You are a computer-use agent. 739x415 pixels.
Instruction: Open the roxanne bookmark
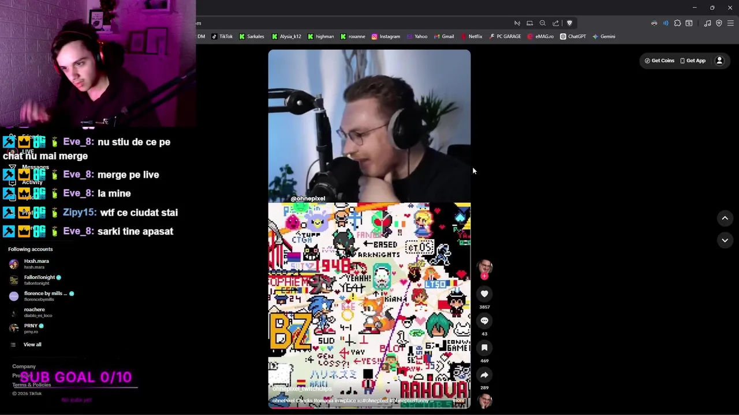[x=352, y=36]
